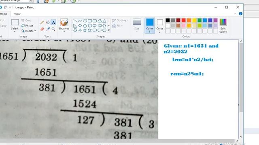Activate the Text tool
The height and width of the screenshot is (145, 259).
tap(53, 23)
